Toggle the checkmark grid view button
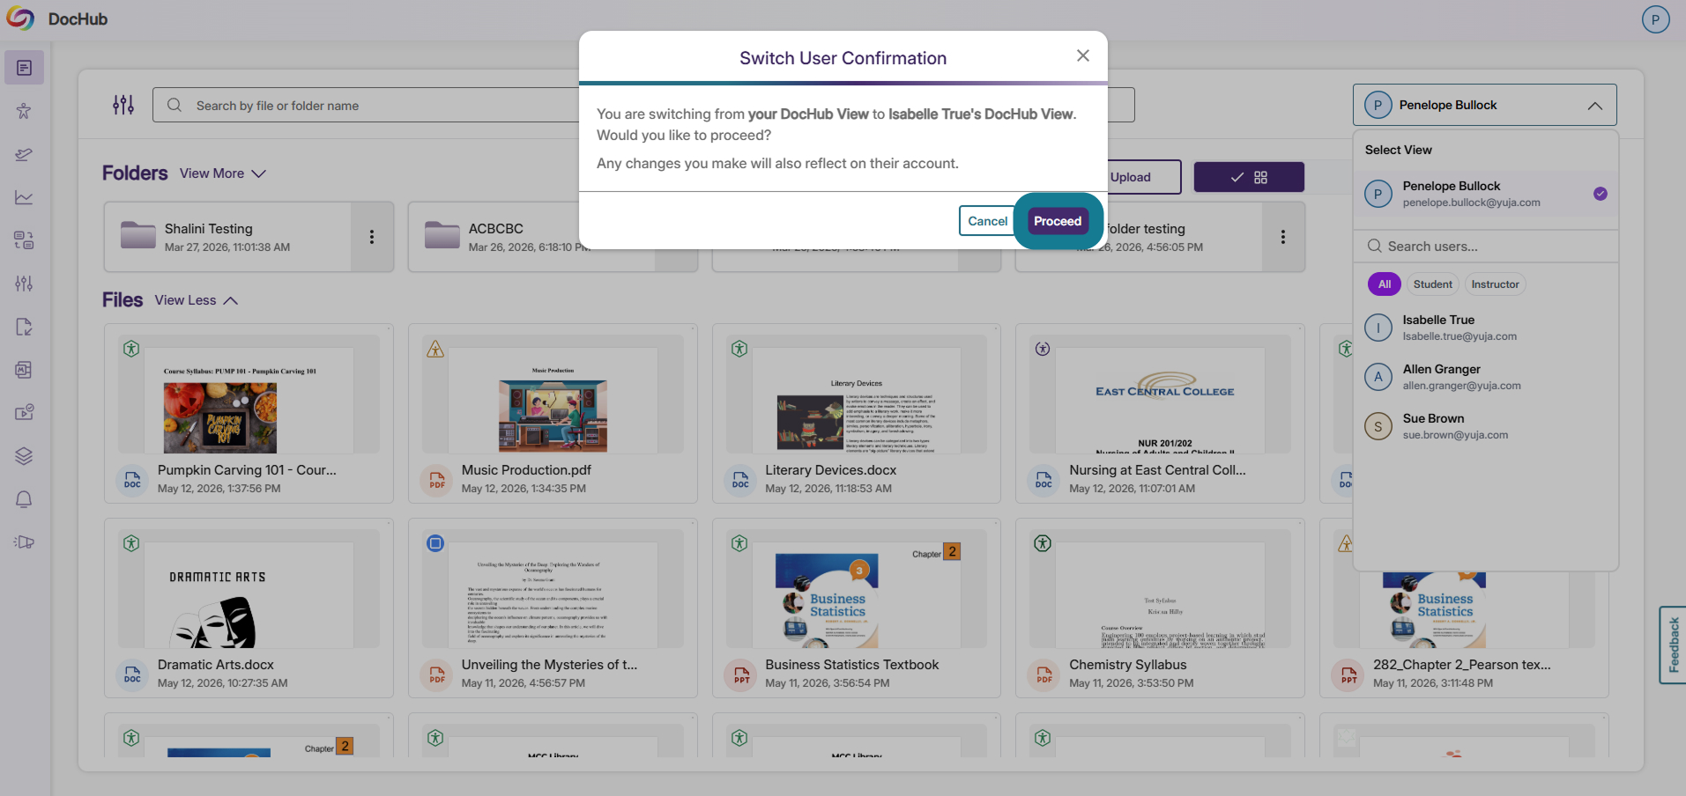Viewport: 1686px width, 796px height. [x=1249, y=177]
